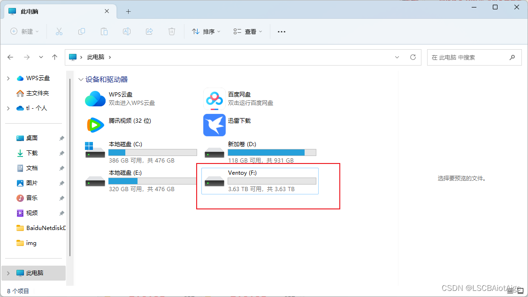Click the Rename icon in toolbar
Screen dimensions: 528x297
tap(127, 31)
